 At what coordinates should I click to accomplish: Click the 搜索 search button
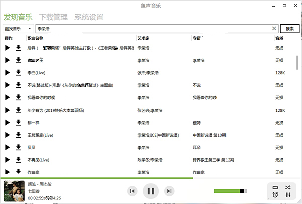point(290,29)
